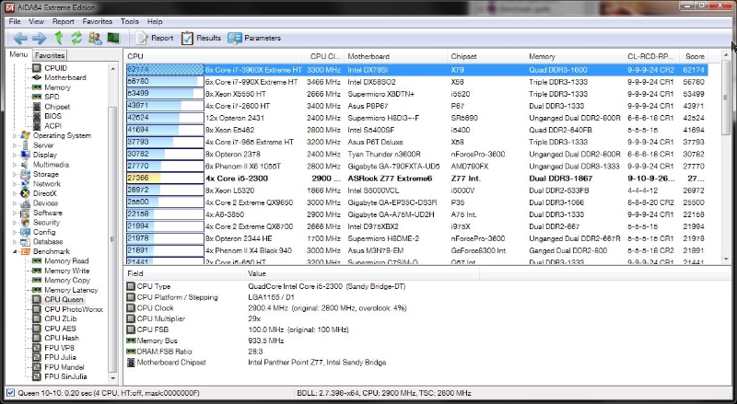
Task: Open the Tools menu
Action: [129, 21]
